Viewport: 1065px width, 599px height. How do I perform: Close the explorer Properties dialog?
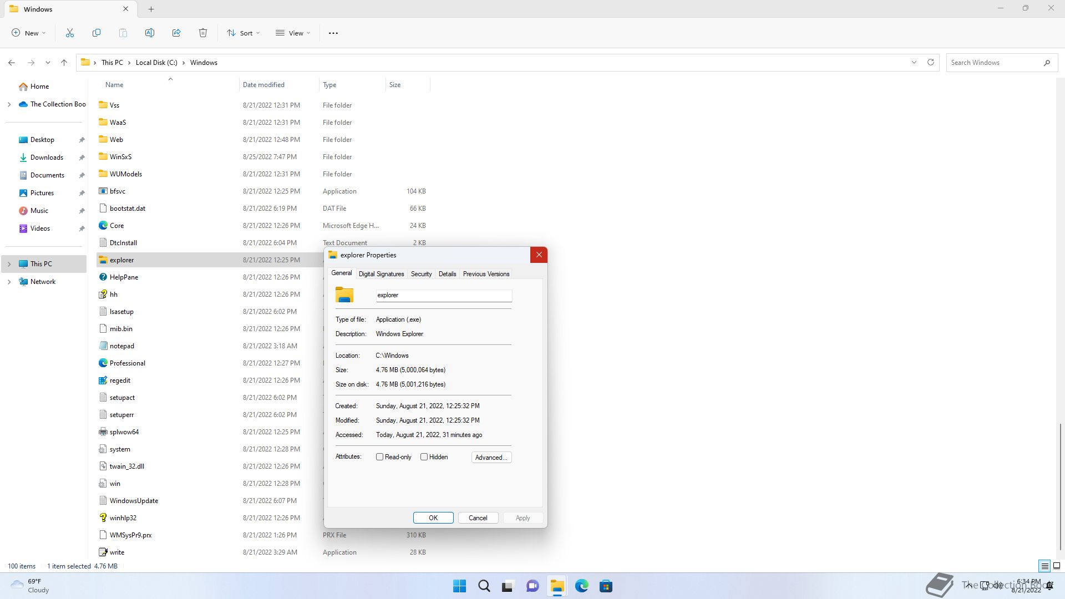click(539, 255)
